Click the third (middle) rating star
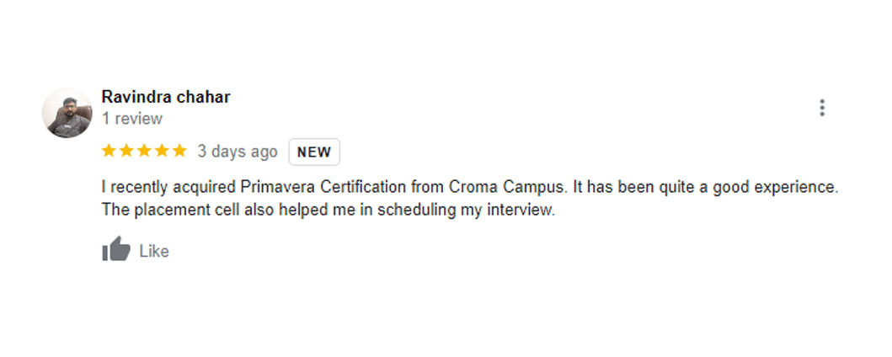Image resolution: width=892 pixels, height=357 pixels. pyautogui.click(x=144, y=152)
